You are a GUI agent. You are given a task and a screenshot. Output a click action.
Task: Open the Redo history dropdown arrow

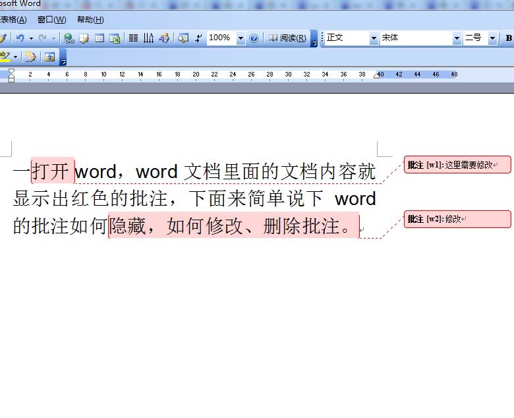[x=53, y=38]
